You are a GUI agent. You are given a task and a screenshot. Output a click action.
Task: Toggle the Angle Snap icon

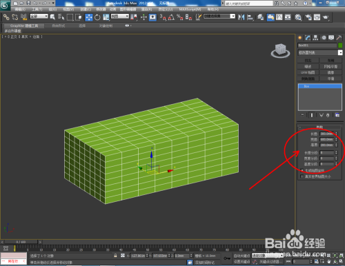[171, 17]
